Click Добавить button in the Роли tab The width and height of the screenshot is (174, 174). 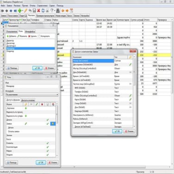12,36
